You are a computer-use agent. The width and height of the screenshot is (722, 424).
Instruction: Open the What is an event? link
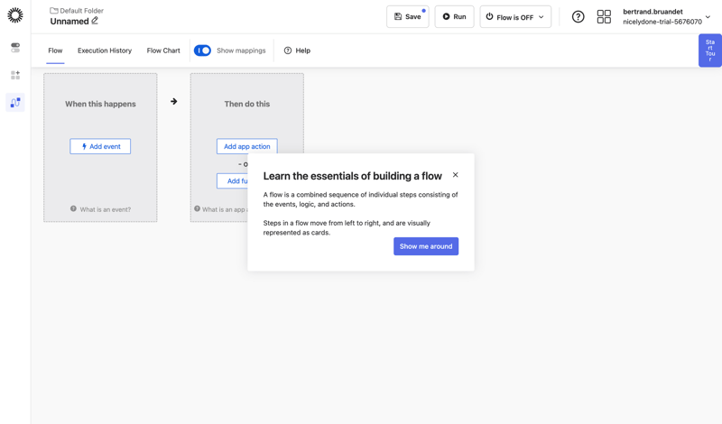pyautogui.click(x=106, y=209)
